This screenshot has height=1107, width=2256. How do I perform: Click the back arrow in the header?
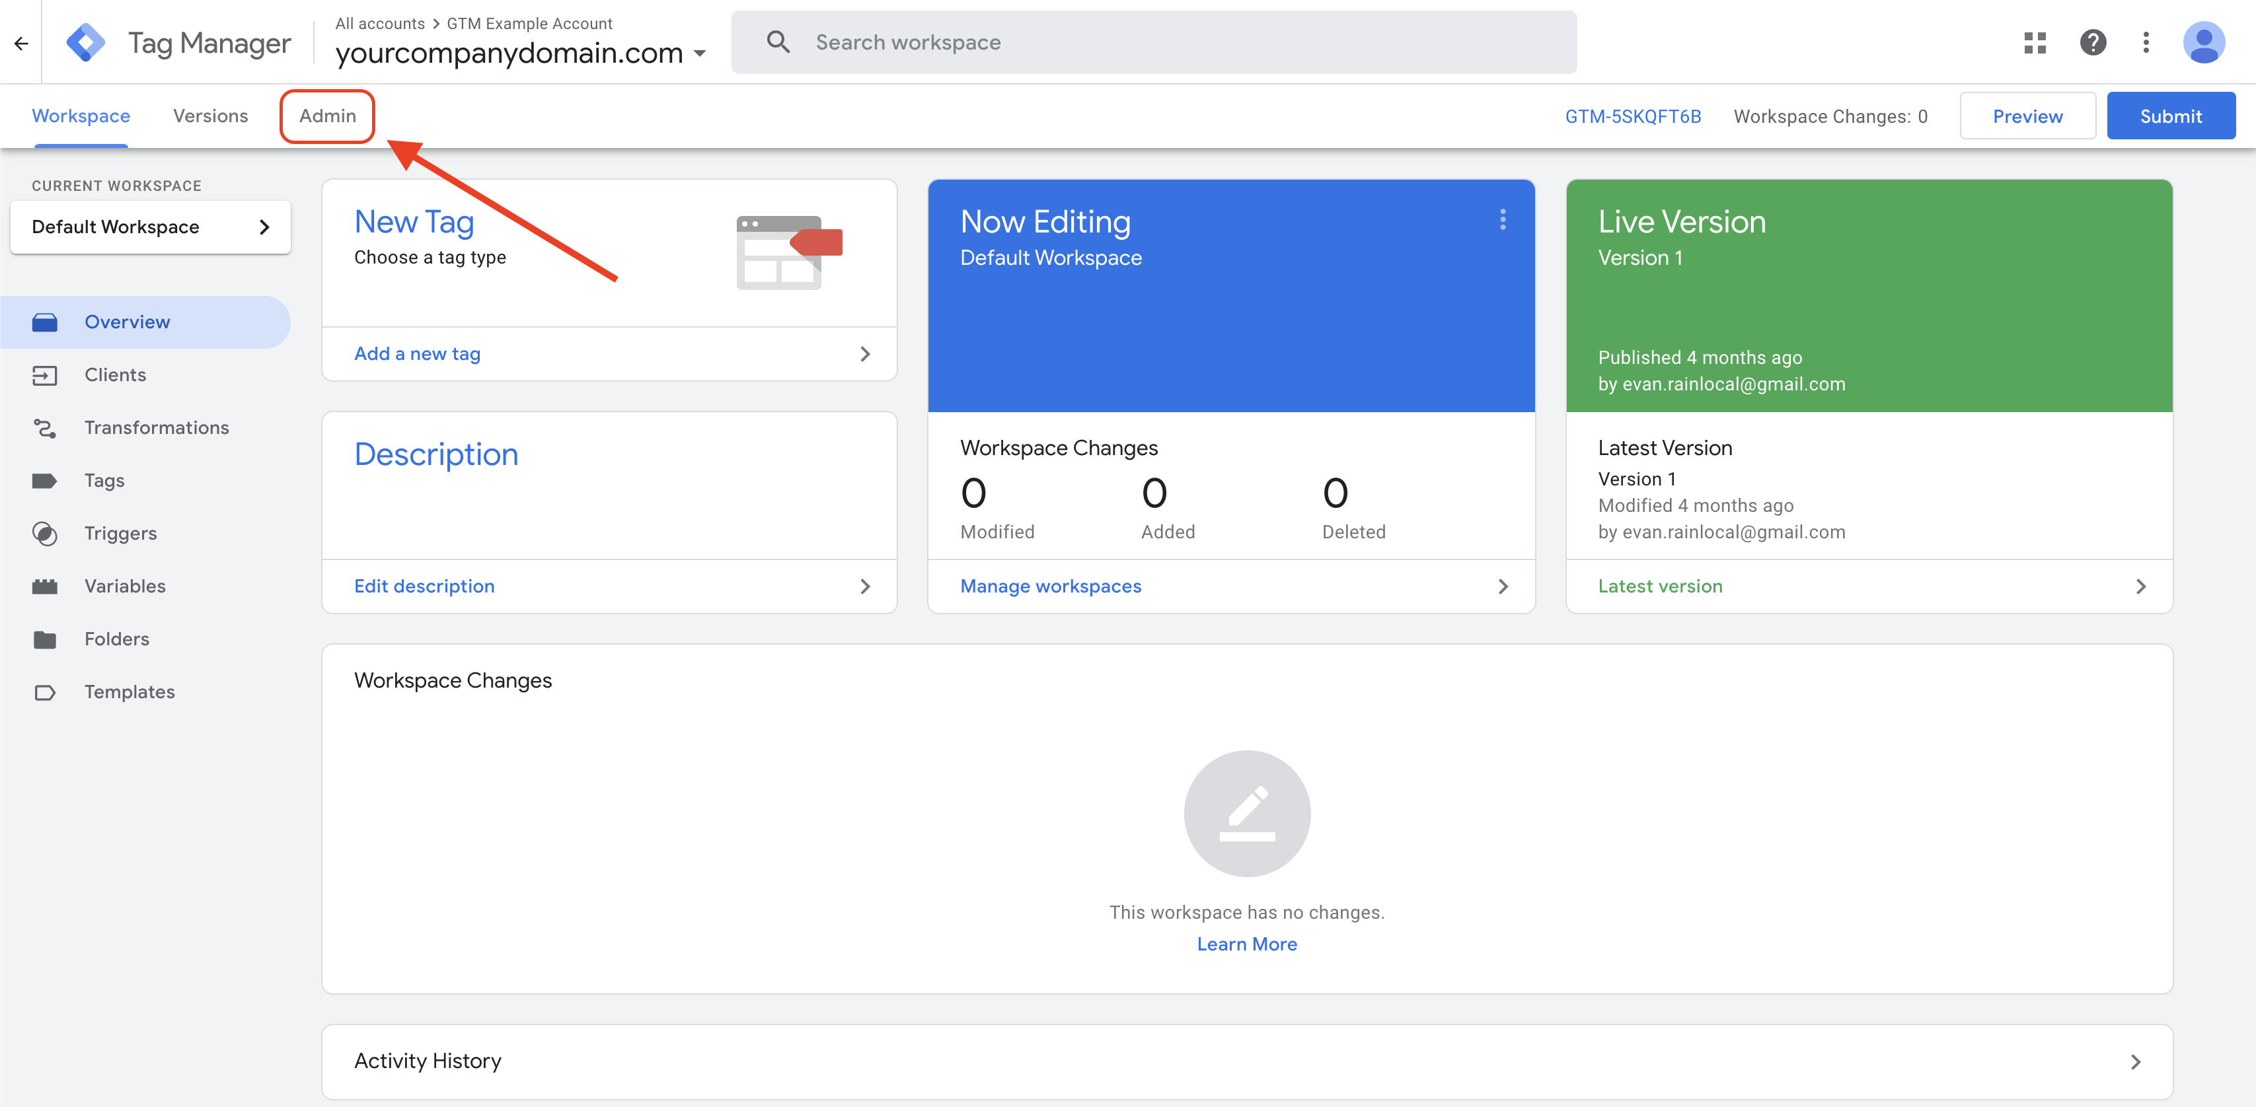click(x=21, y=42)
